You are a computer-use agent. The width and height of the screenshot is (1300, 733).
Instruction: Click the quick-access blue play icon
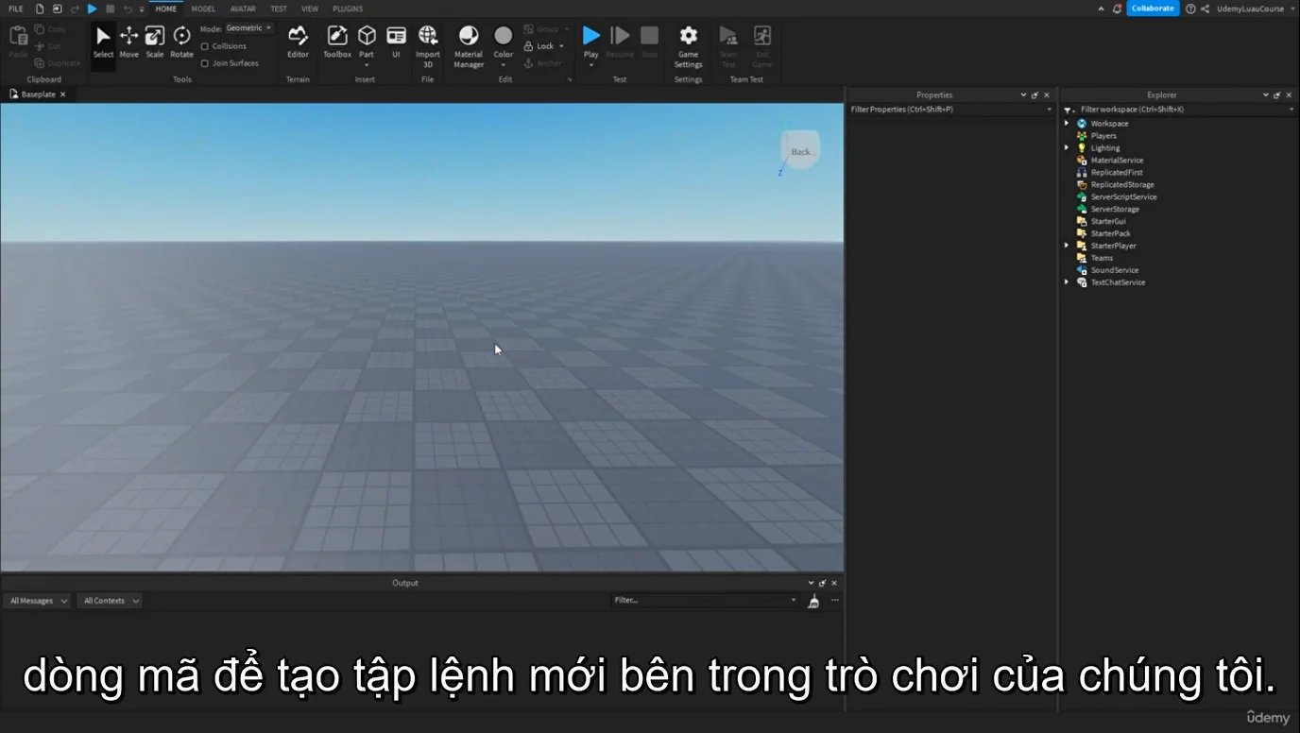(92, 9)
